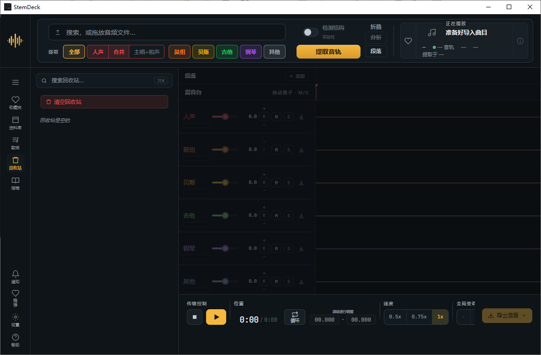The width and height of the screenshot is (541, 355).
Task: Focus the 搜索回收站 search field
Action: click(104, 81)
